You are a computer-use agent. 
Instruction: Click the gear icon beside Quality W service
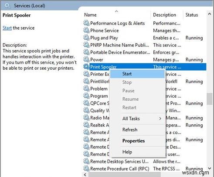coord(86,110)
